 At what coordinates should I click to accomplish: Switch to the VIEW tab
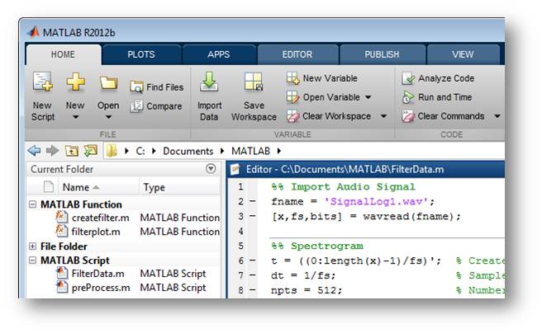(463, 54)
